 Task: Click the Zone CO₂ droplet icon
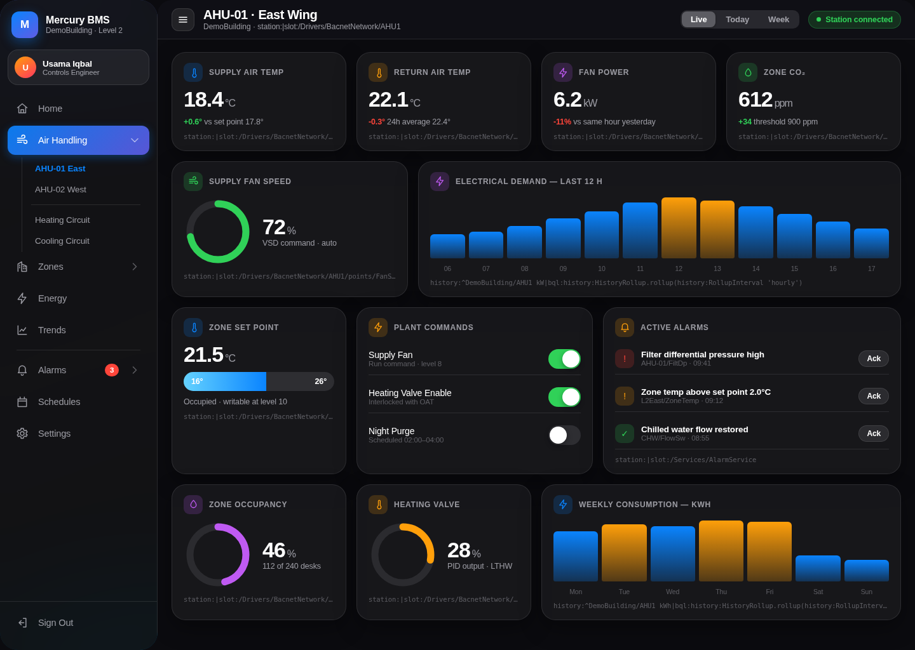[x=748, y=72]
